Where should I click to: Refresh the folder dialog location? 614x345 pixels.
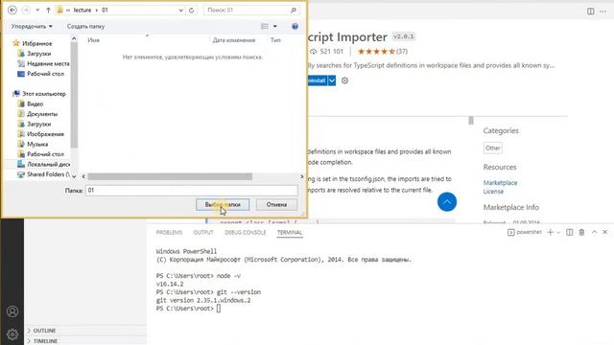pos(191,11)
